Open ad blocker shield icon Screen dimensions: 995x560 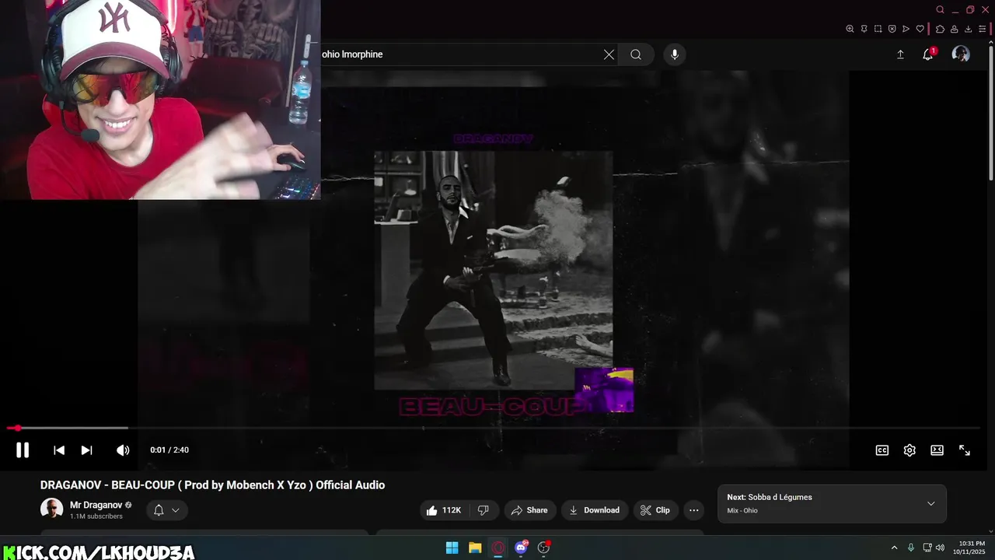pyautogui.click(x=892, y=29)
